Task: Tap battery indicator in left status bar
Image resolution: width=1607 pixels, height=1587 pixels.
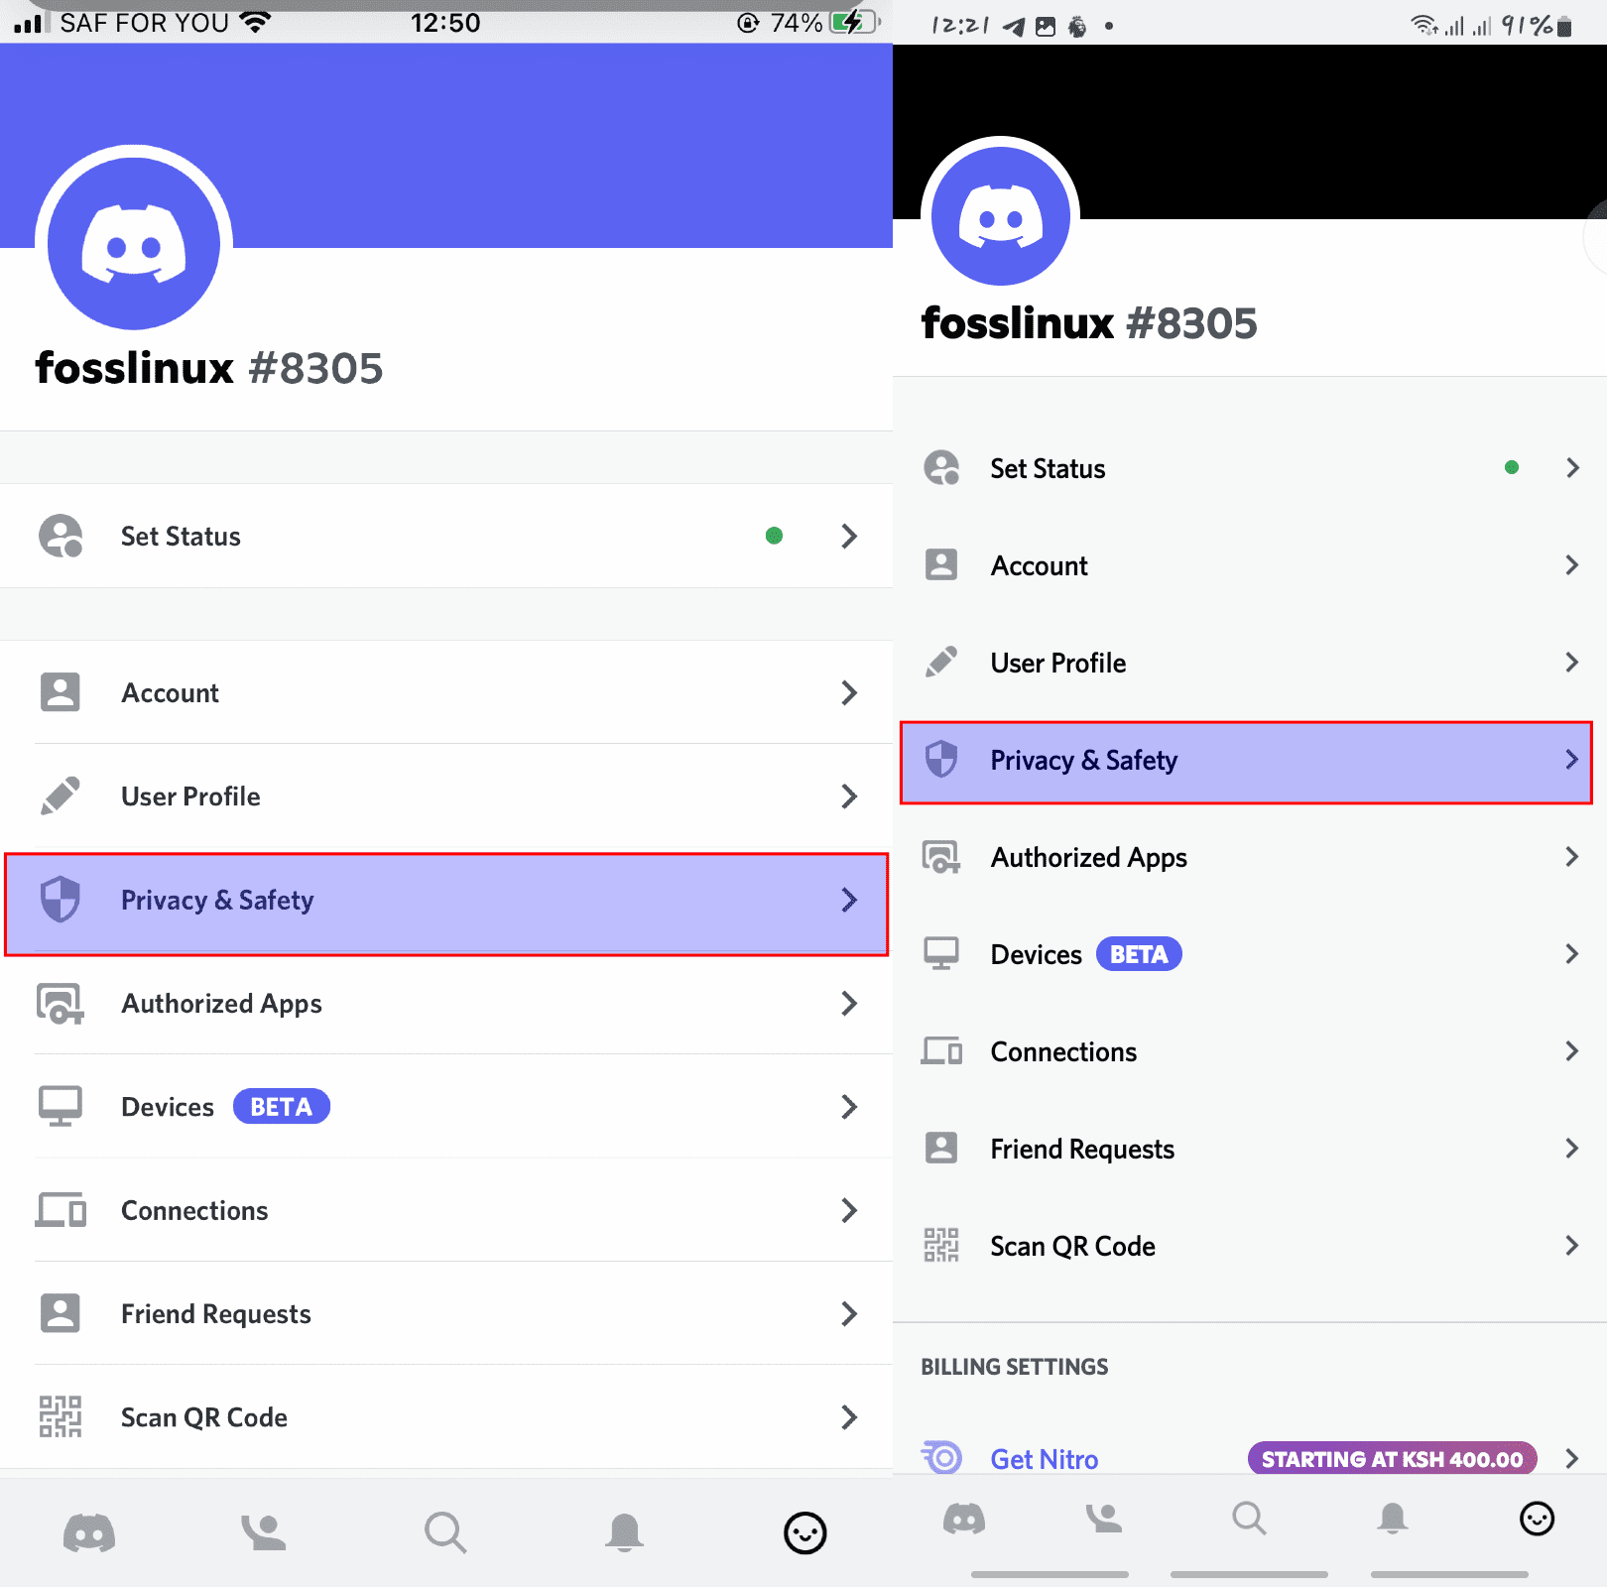Action: click(855, 22)
